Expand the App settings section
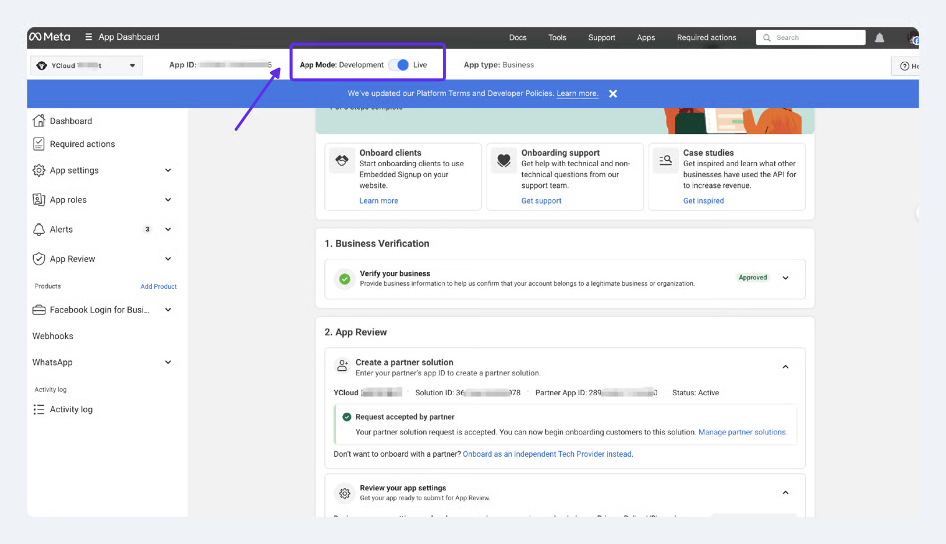Viewport: 946px width, 544px height. point(167,171)
